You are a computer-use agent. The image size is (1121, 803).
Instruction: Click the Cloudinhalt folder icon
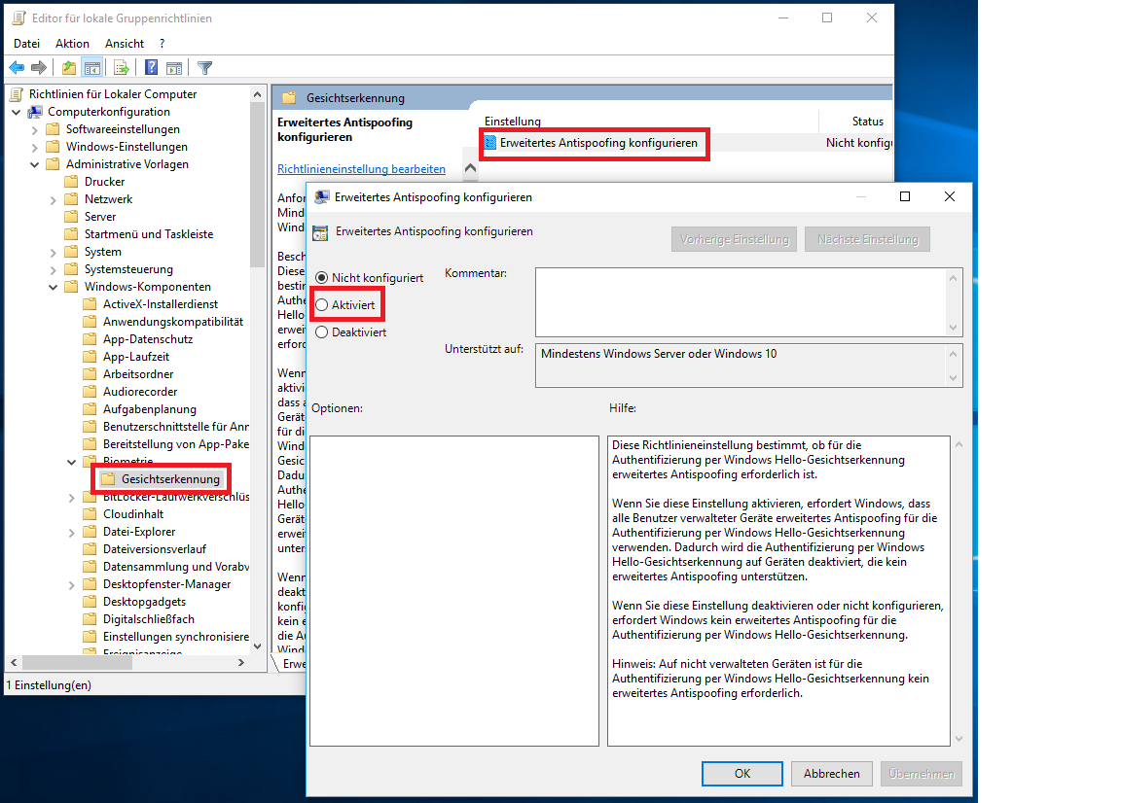pos(90,514)
